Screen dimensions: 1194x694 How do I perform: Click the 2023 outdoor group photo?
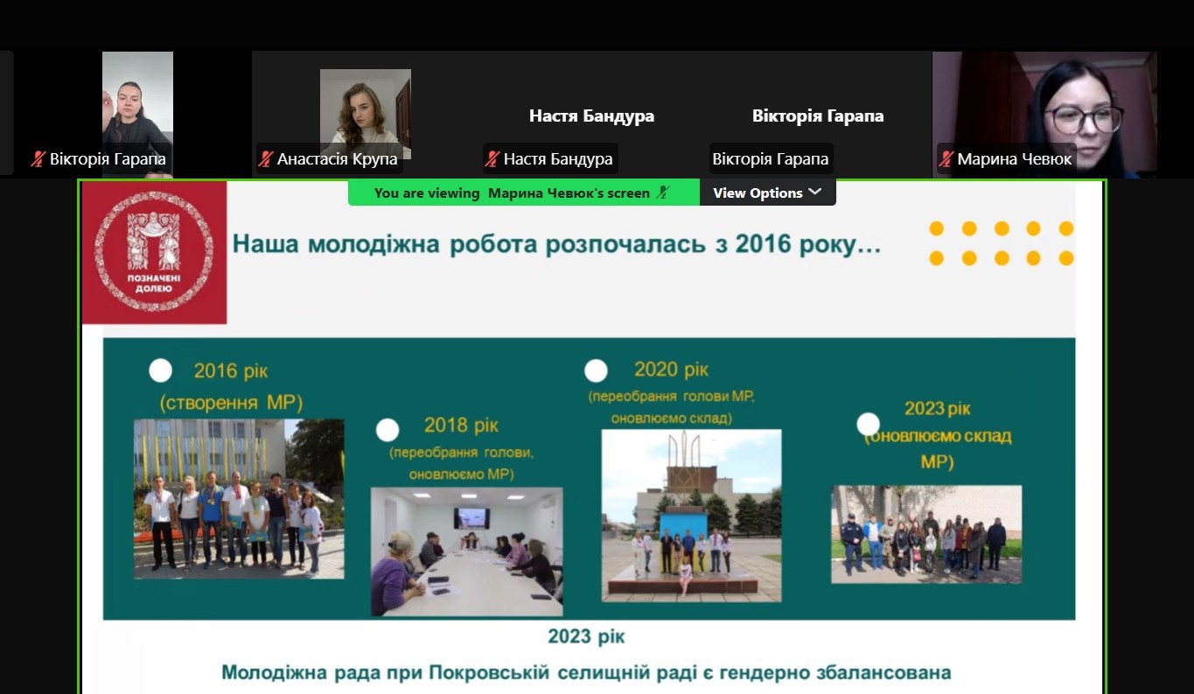925,534
